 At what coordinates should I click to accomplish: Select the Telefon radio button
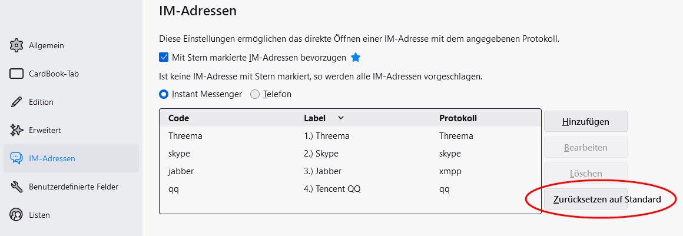[x=255, y=94]
